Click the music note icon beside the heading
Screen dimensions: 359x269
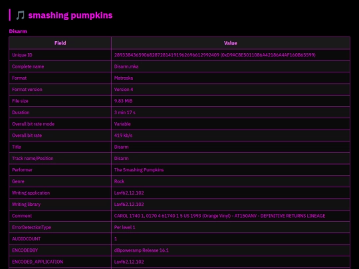pos(20,15)
